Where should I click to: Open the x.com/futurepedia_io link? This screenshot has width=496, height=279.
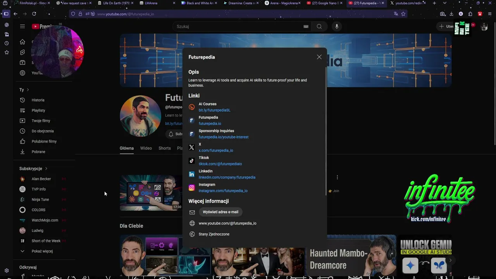pyautogui.click(x=216, y=150)
